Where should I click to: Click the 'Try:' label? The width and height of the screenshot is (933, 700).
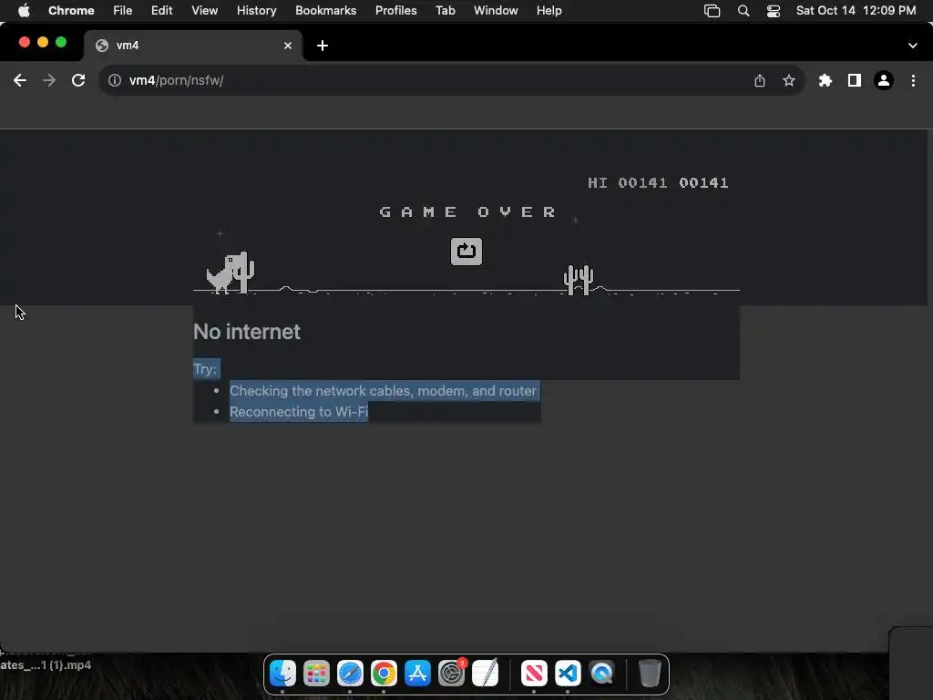tap(205, 369)
